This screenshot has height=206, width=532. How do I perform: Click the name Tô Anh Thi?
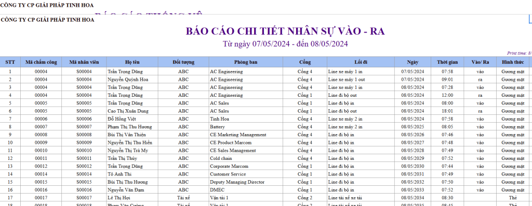(x=119, y=174)
